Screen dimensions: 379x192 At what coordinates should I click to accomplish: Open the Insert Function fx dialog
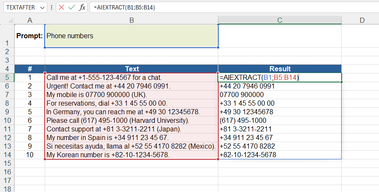(83, 8)
